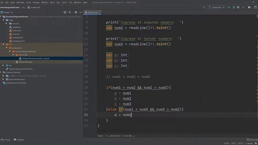The height and width of the screenshot is (145, 258).
Task: Click the grey Stop square icon
Action: (243, 7)
